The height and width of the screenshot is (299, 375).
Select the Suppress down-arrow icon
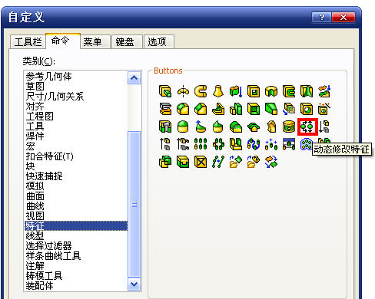coord(324,127)
